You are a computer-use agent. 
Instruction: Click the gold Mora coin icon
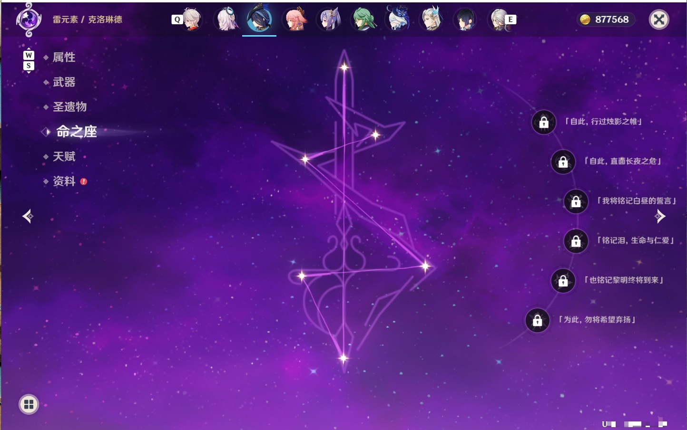pos(585,19)
